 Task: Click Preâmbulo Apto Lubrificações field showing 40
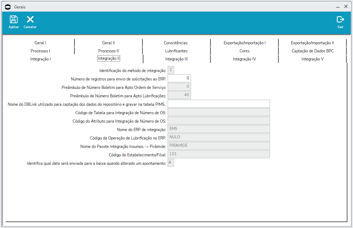(179, 95)
